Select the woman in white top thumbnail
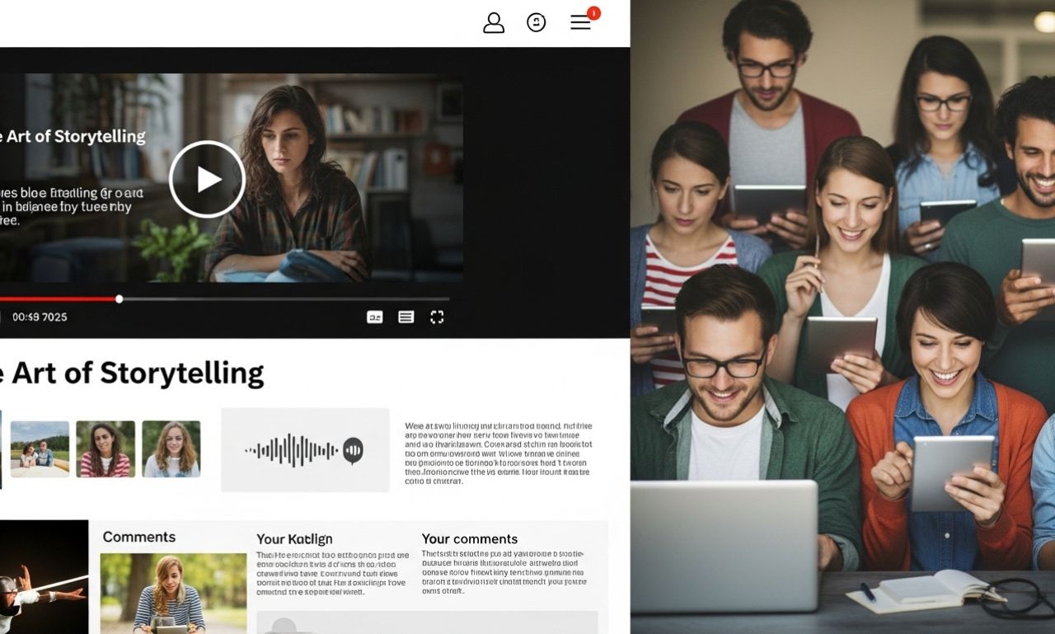This screenshot has width=1055, height=634. [171, 449]
